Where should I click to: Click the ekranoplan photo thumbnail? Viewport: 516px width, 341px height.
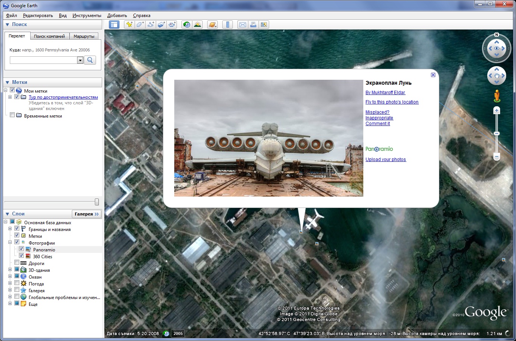[x=269, y=138]
